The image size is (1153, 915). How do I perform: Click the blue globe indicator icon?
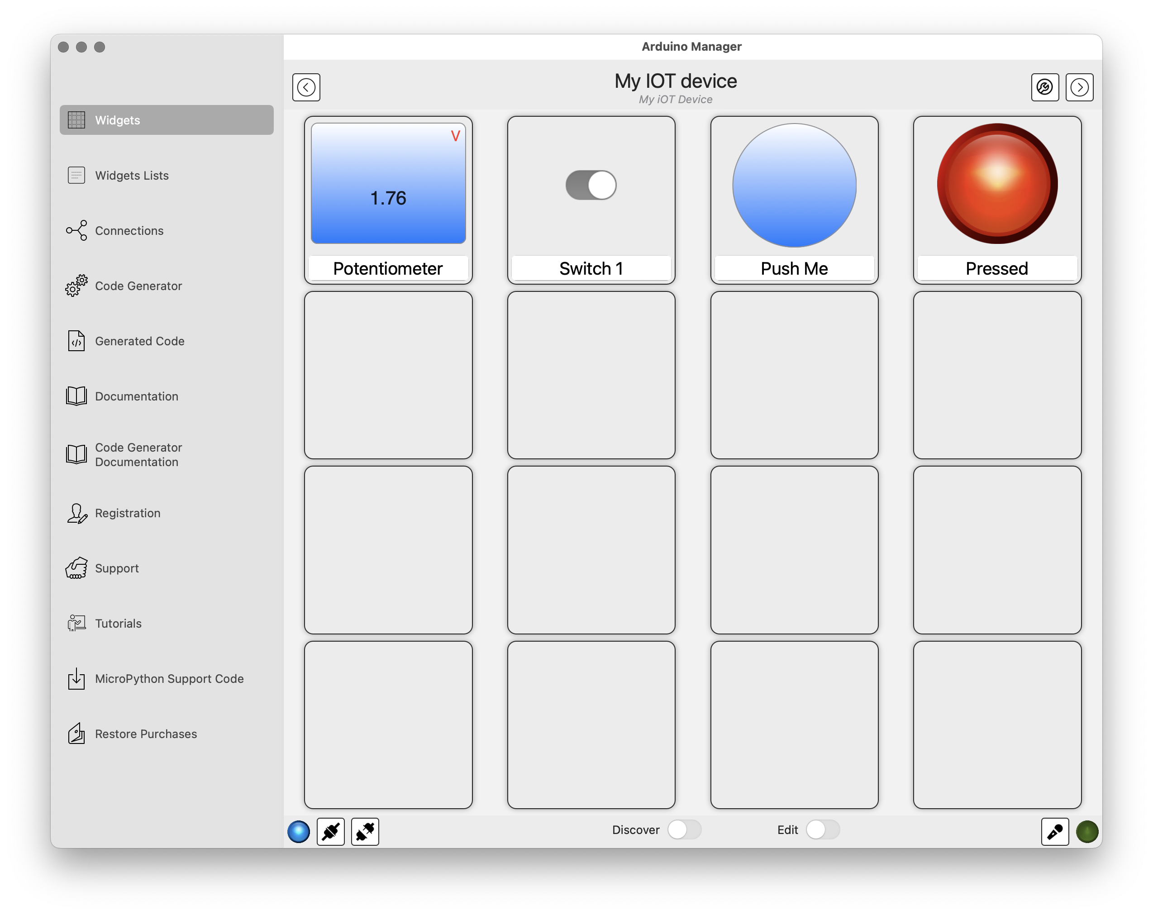(x=298, y=832)
